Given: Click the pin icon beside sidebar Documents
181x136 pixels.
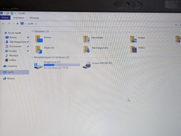Looking at the screenshot, I should point(28,46).
